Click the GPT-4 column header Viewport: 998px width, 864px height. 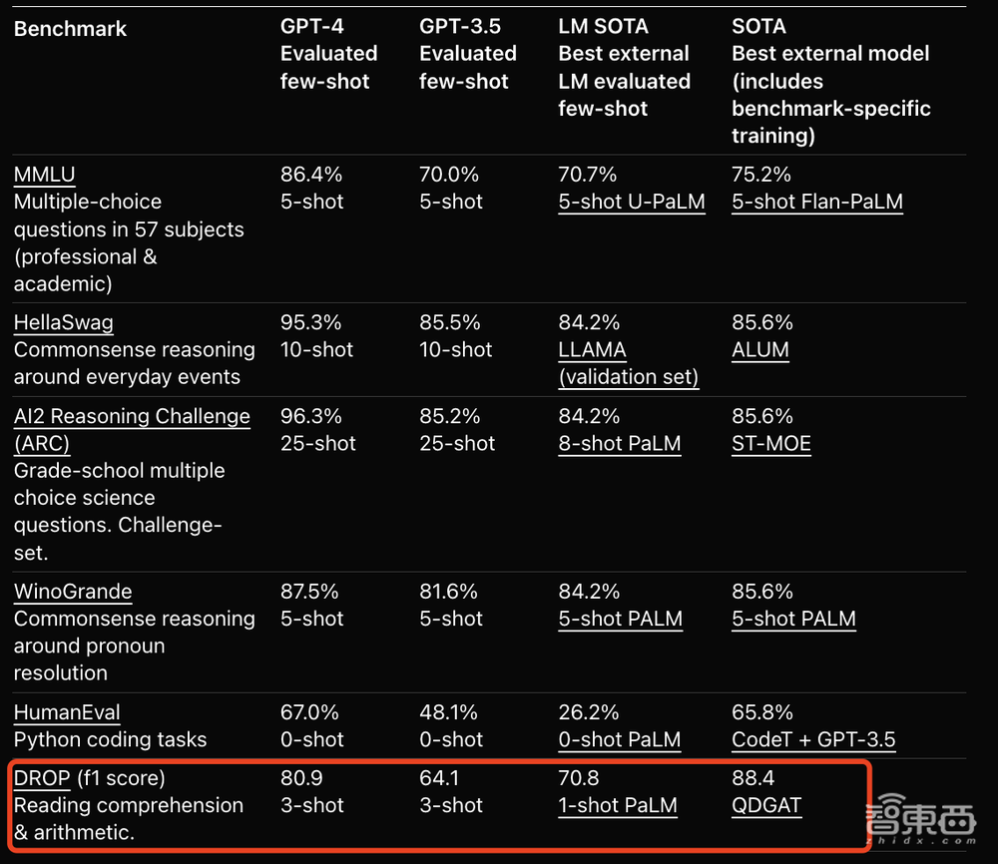[x=328, y=53]
